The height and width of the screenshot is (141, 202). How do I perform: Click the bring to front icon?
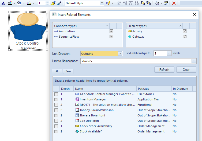(143, 3)
